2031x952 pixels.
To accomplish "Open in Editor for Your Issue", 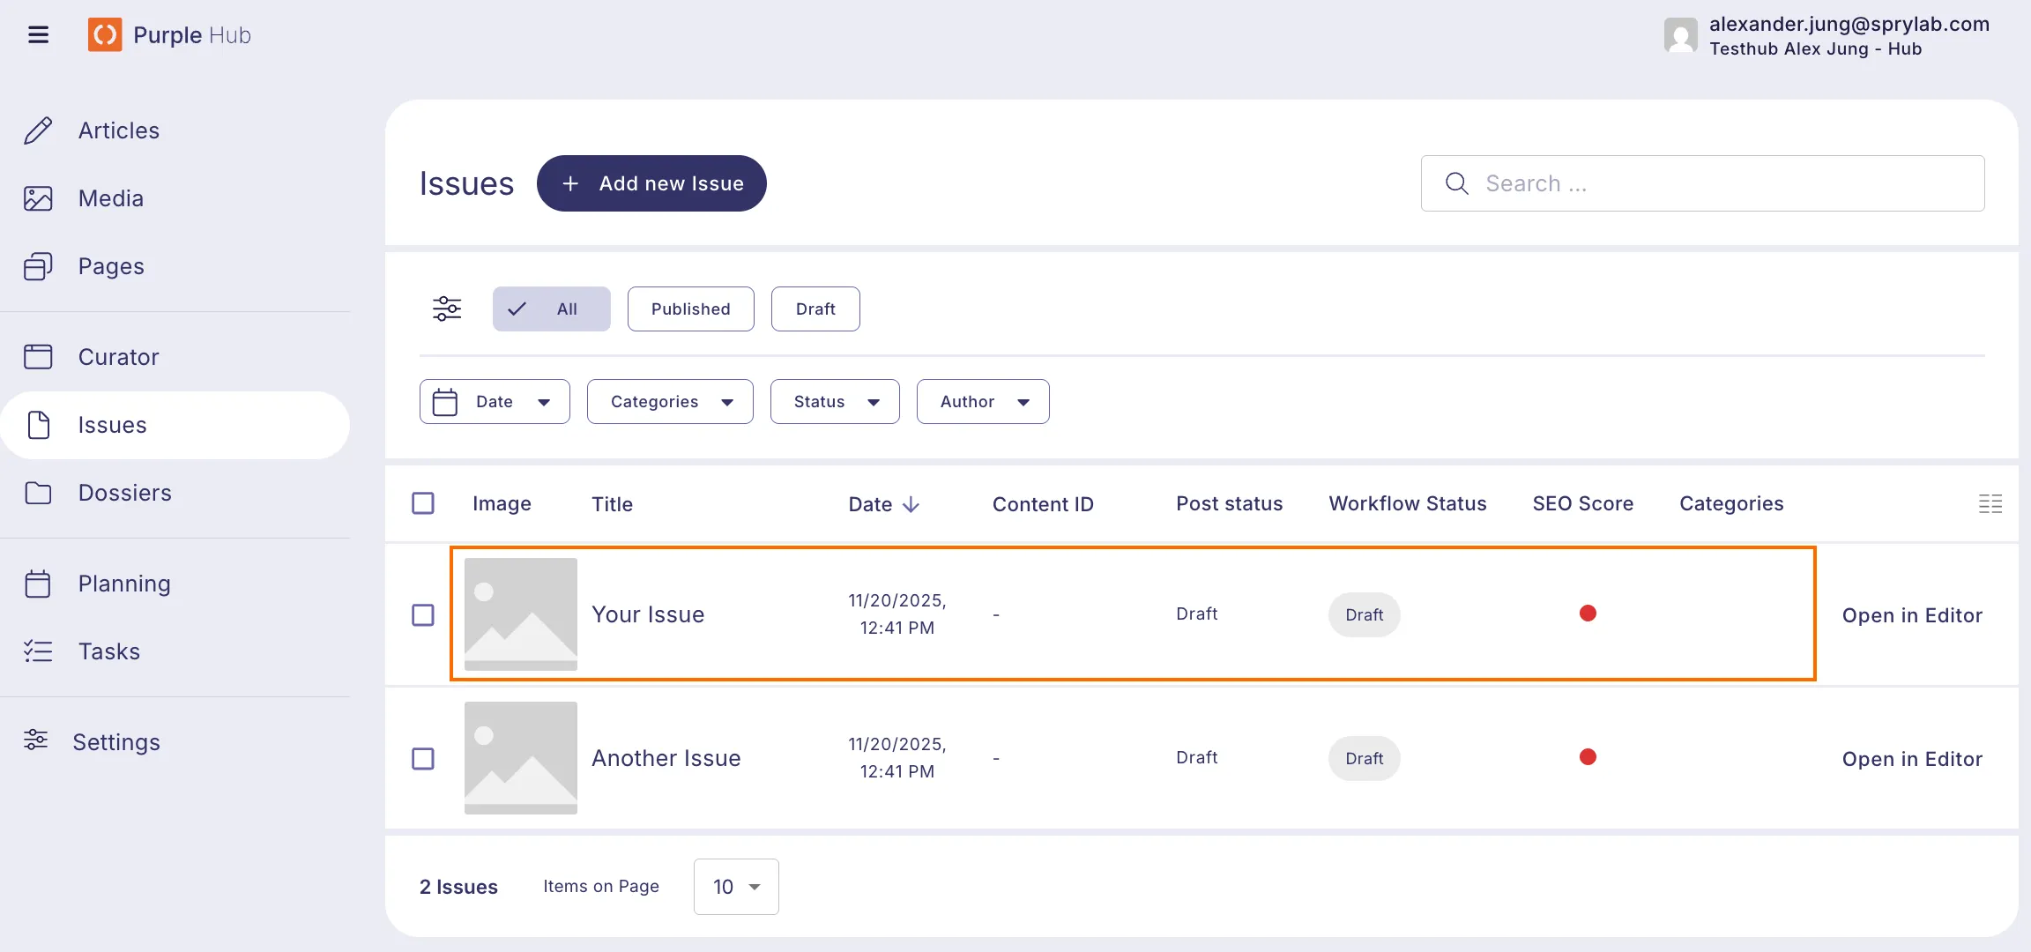I will tap(1912, 615).
